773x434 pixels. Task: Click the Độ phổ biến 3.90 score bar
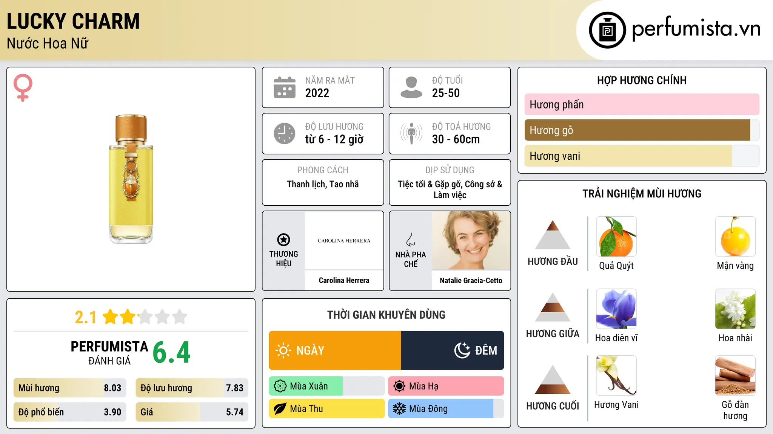click(70, 412)
